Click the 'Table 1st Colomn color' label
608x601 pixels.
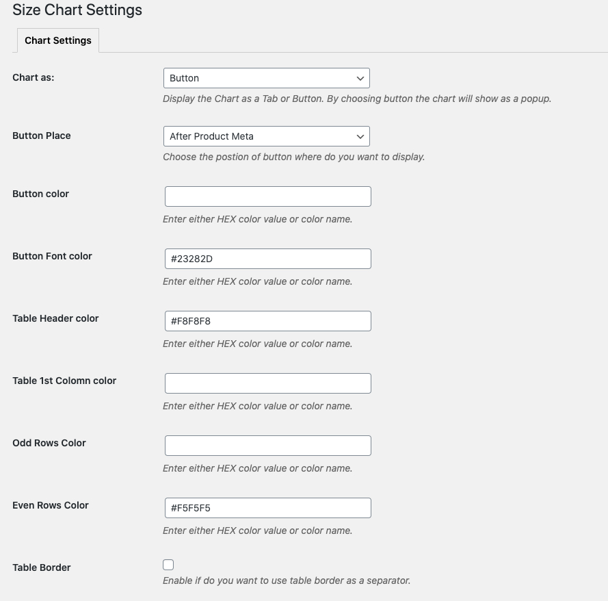tap(64, 381)
